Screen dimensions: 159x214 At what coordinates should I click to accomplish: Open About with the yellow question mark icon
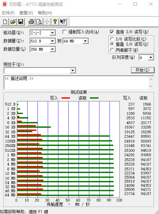click(55, 22)
